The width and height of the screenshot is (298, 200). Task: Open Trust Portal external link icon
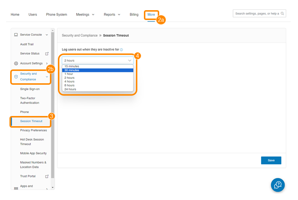(47, 176)
